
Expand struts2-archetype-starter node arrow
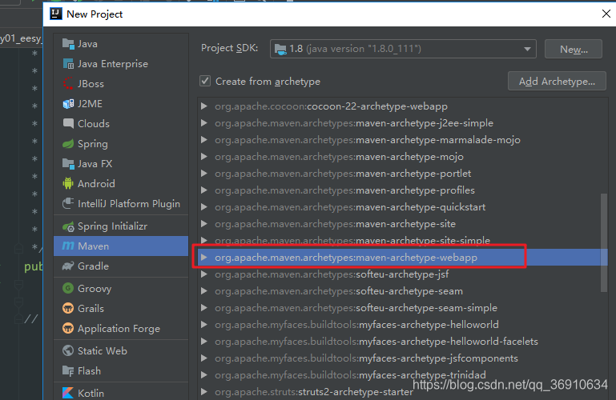tap(204, 392)
